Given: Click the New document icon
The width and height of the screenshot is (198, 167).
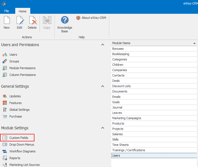Looking at the screenshot, I should coord(7,20).
